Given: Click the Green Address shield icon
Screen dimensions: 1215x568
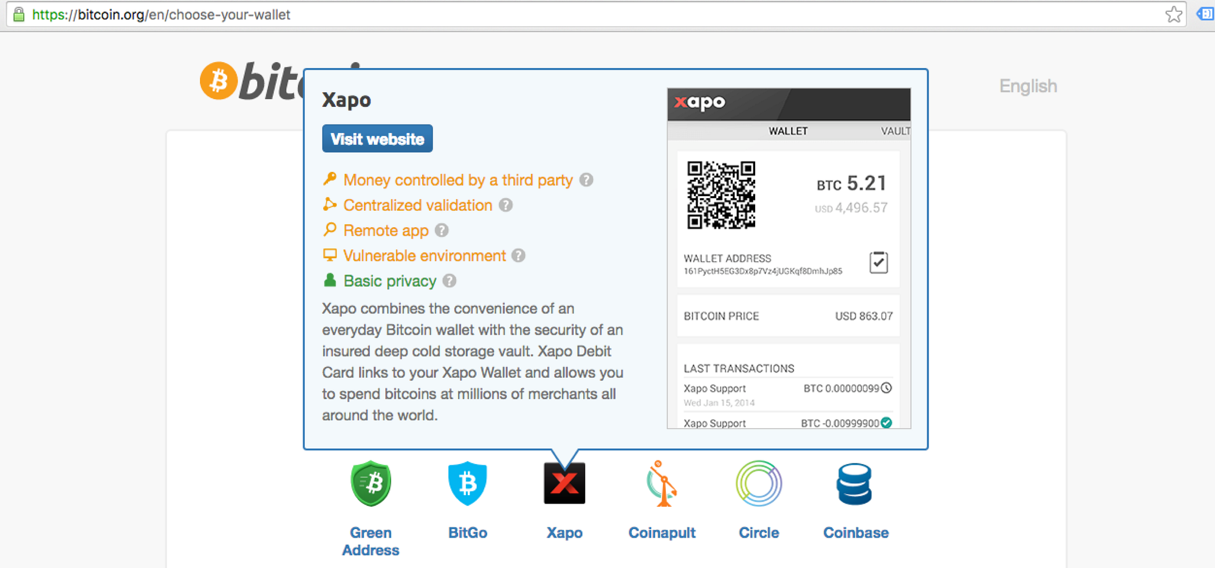Looking at the screenshot, I should (x=371, y=484).
